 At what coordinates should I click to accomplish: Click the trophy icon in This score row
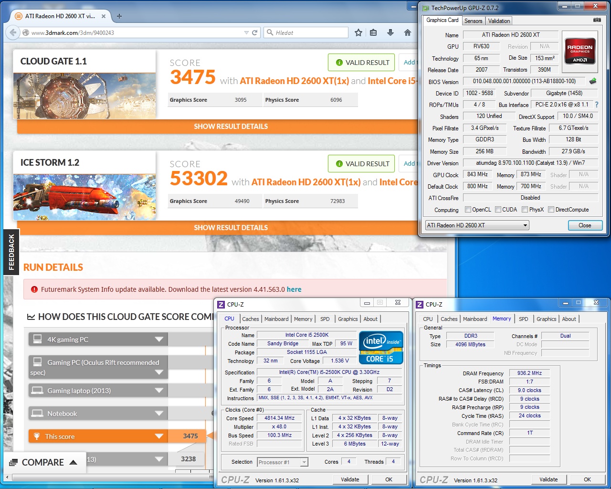click(37, 436)
